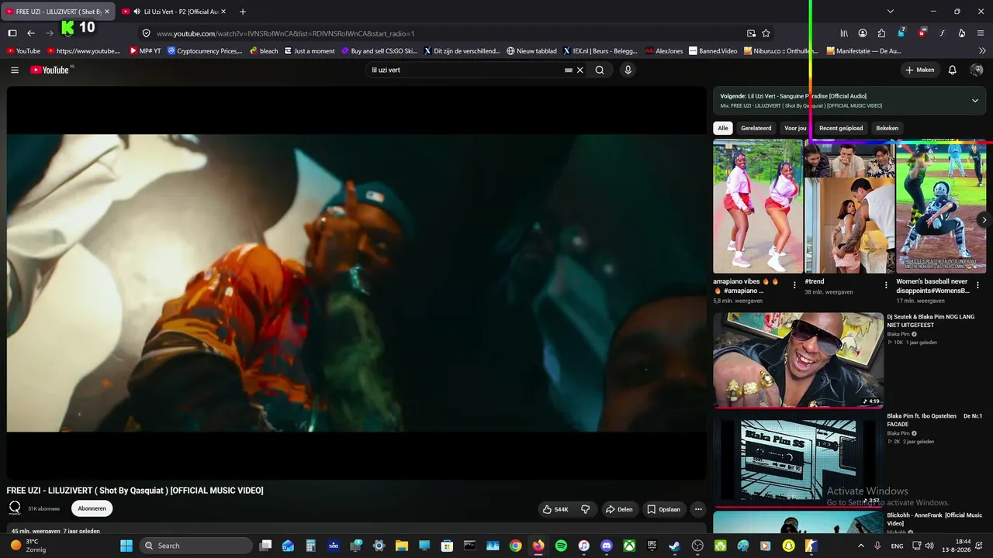Image resolution: width=993 pixels, height=558 pixels.
Task: Open Blaka Pim ft. Ibo Opstelten video title
Action: click(x=934, y=420)
